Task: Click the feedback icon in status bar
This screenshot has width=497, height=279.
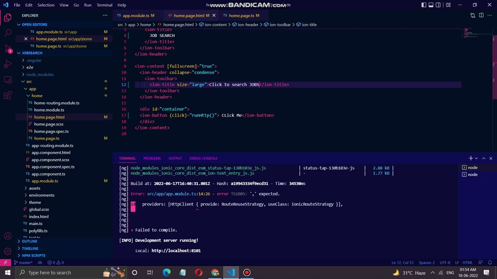Action: pos(481,262)
